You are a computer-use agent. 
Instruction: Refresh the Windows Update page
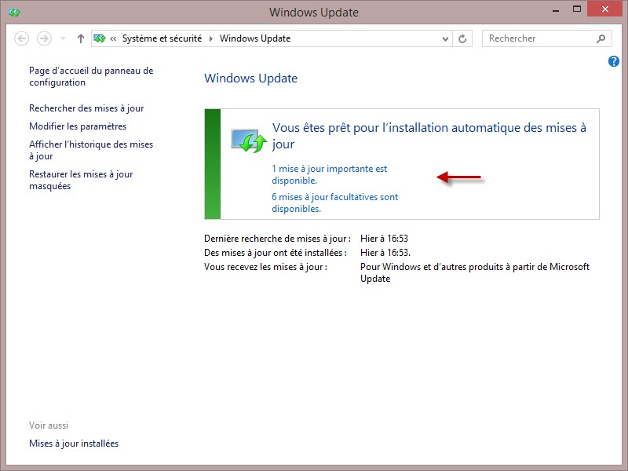[x=462, y=38]
